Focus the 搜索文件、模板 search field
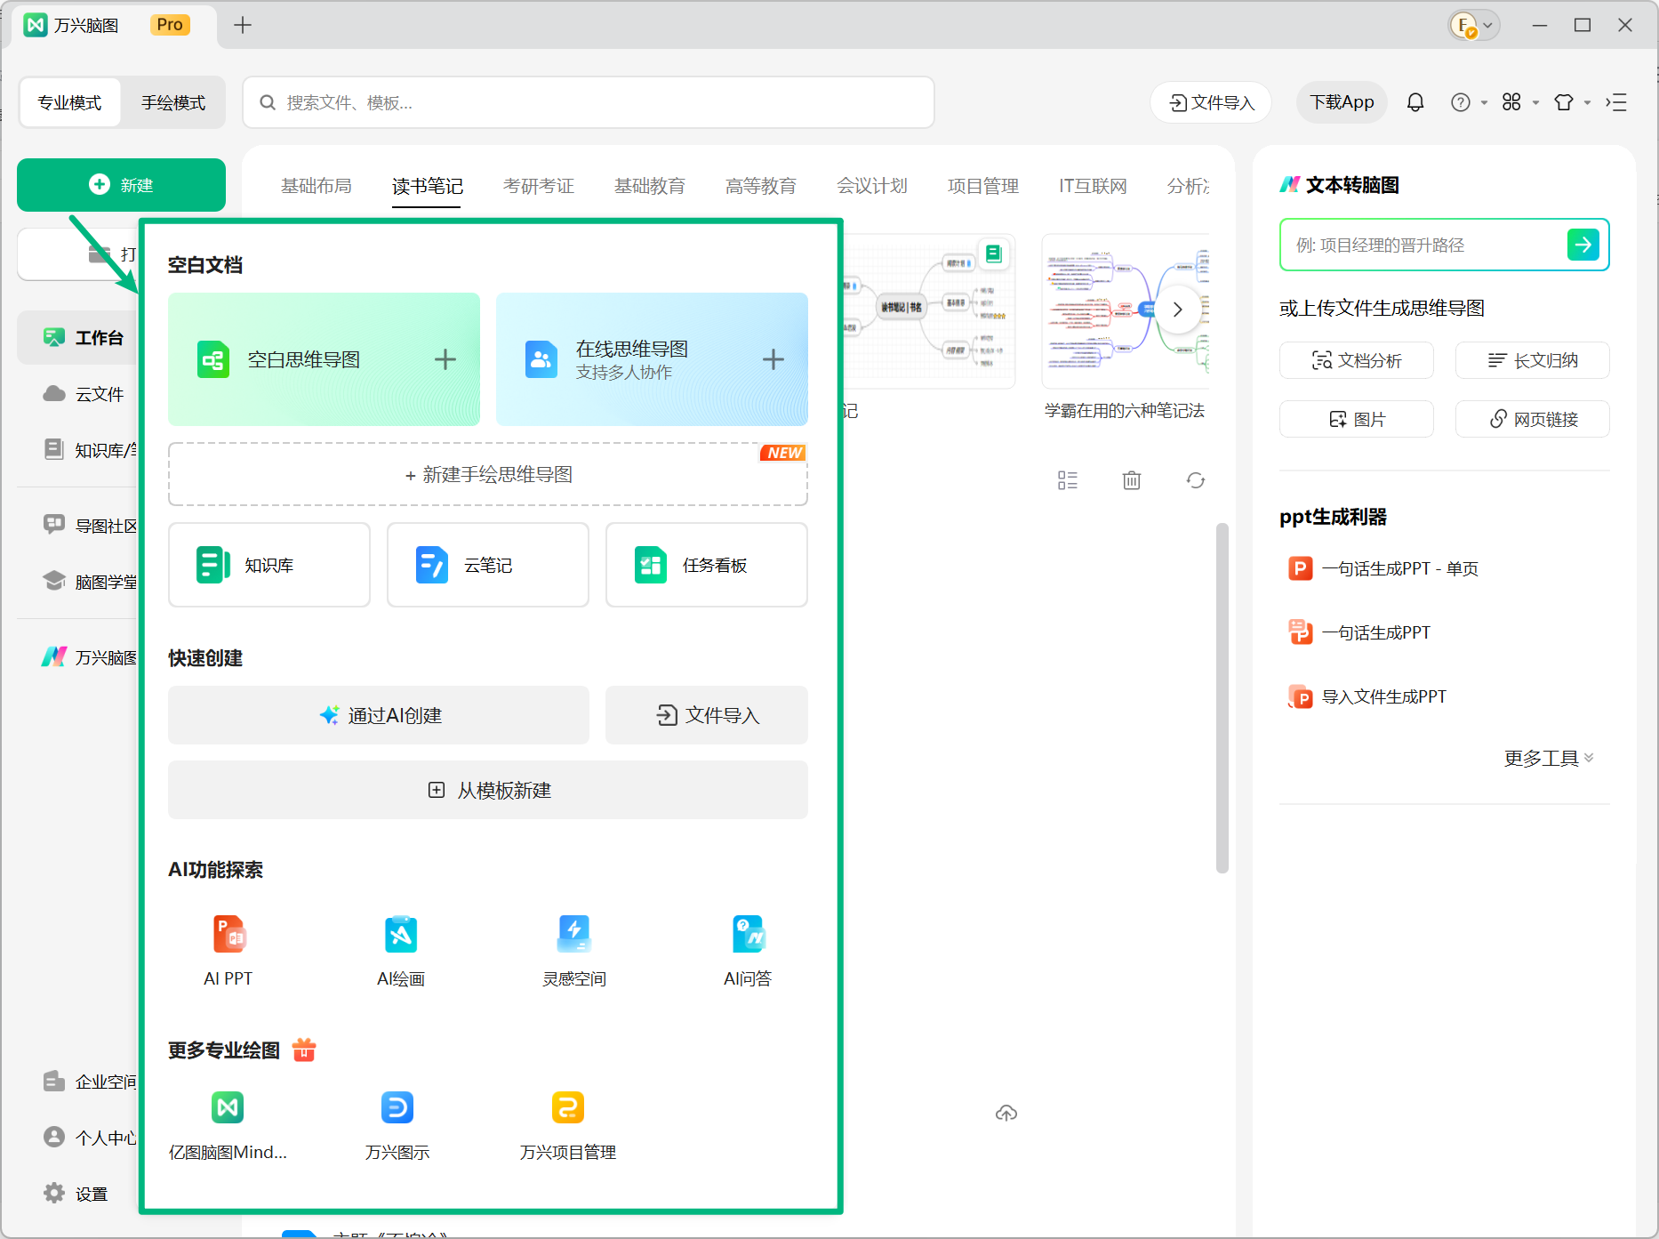The width and height of the screenshot is (1659, 1239). pos(589,102)
